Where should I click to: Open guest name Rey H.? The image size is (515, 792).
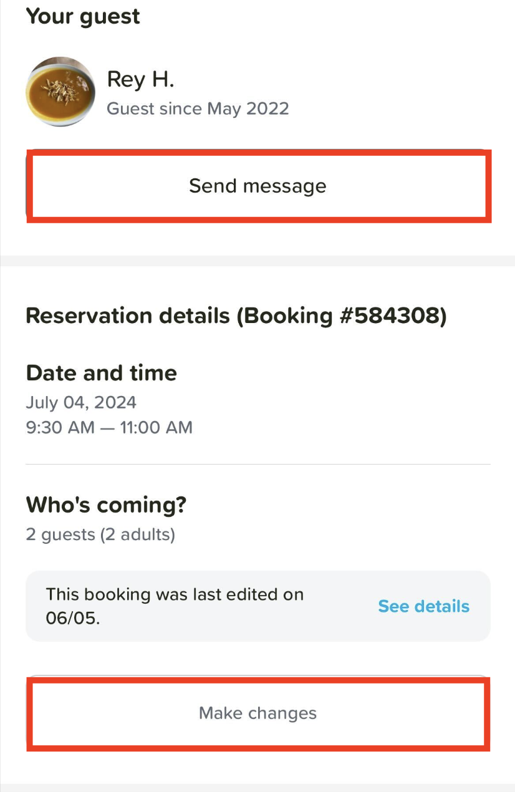tap(140, 79)
